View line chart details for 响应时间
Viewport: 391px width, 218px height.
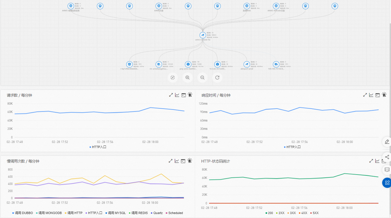tap(371, 95)
